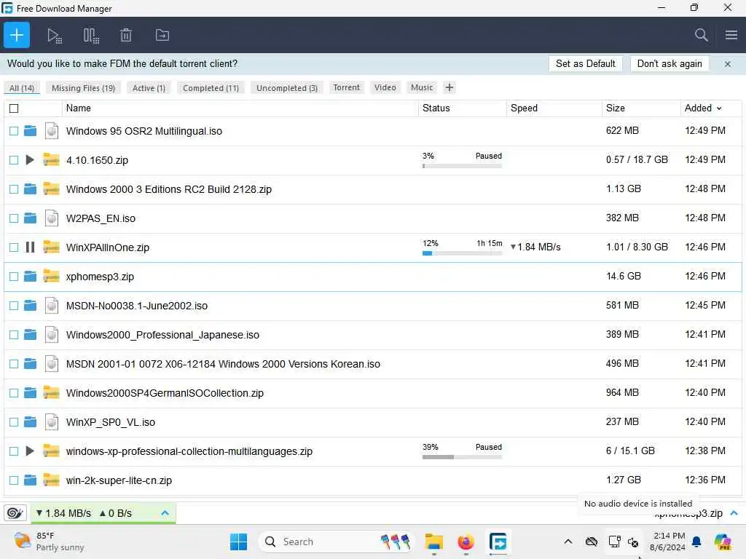Image resolution: width=746 pixels, height=559 pixels.
Task: Open File Explorer from the taskbar
Action: (434, 542)
